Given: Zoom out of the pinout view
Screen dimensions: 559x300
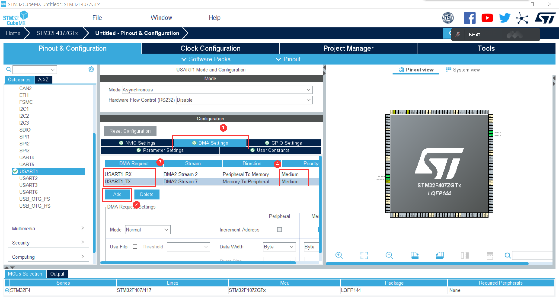Looking at the screenshot, I should coord(389,255).
